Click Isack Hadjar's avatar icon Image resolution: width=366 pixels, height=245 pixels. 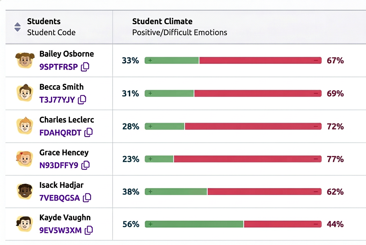pos(25,191)
